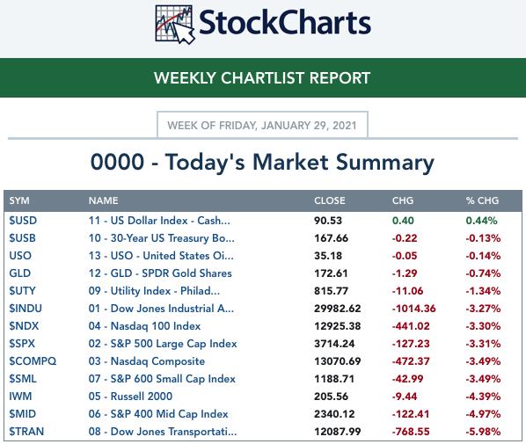Click S&P 600 Small Cap Index link
526x444 pixels.
pos(162,379)
